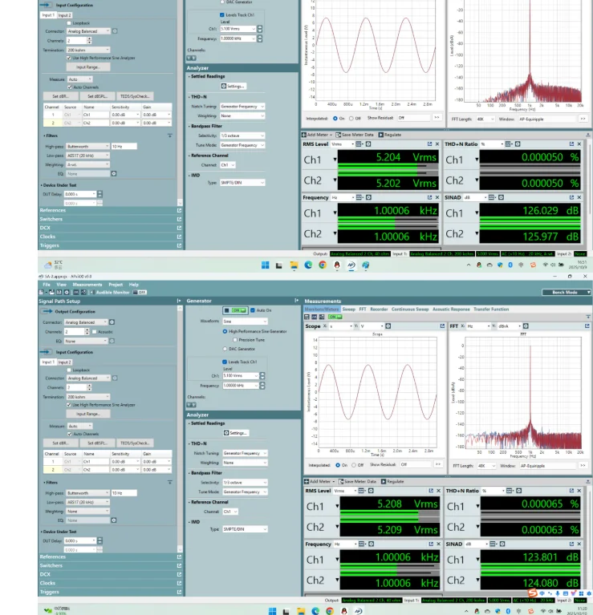Close the SINAD meter in upper window
The image size is (593, 615).
click(x=579, y=197)
